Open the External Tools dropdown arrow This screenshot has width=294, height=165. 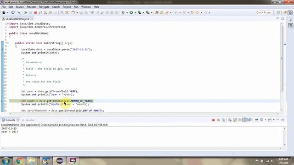(x=152, y=12)
